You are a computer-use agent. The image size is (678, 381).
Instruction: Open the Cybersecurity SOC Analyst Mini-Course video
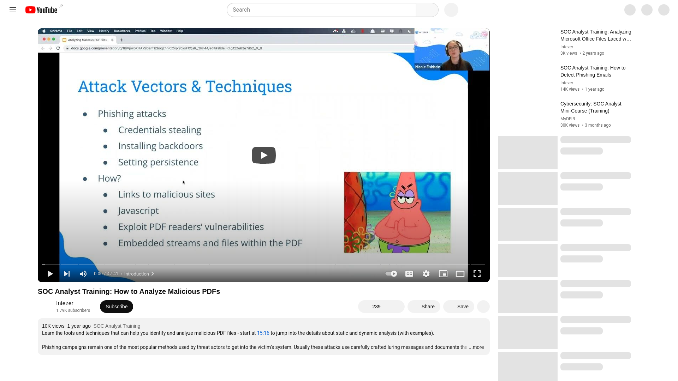591,107
